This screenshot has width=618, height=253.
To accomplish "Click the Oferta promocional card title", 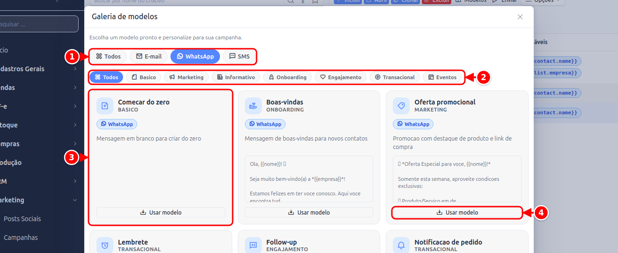I will [445, 102].
